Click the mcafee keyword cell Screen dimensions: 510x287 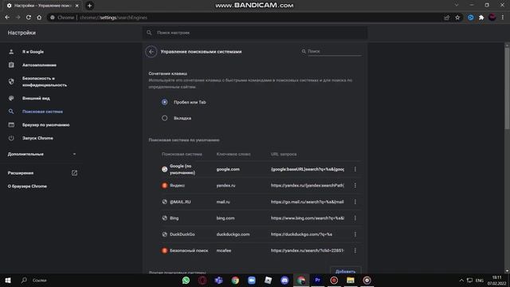coord(224,250)
